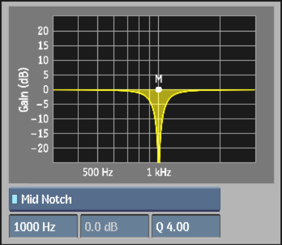Click the -5 dB gain scale label
This screenshot has width=282, height=245.
pyautogui.click(x=42, y=104)
